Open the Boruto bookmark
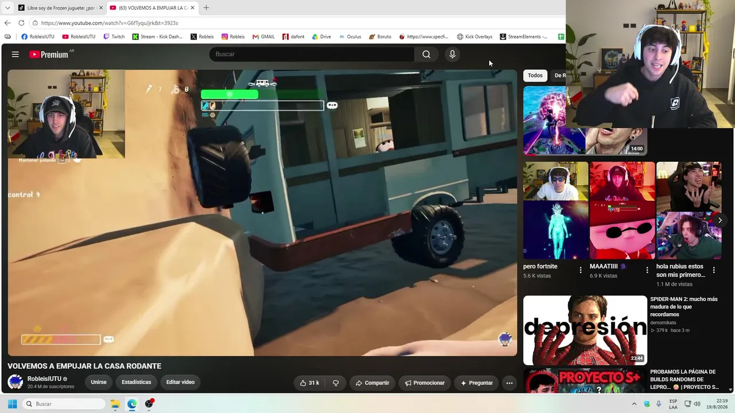Image resolution: width=735 pixels, height=413 pixels. (380, 37)
